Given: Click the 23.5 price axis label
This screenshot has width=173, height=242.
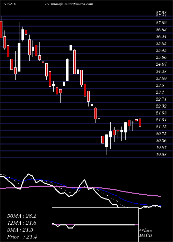Looking at the screenshot, I should click(x=160, y=85).
